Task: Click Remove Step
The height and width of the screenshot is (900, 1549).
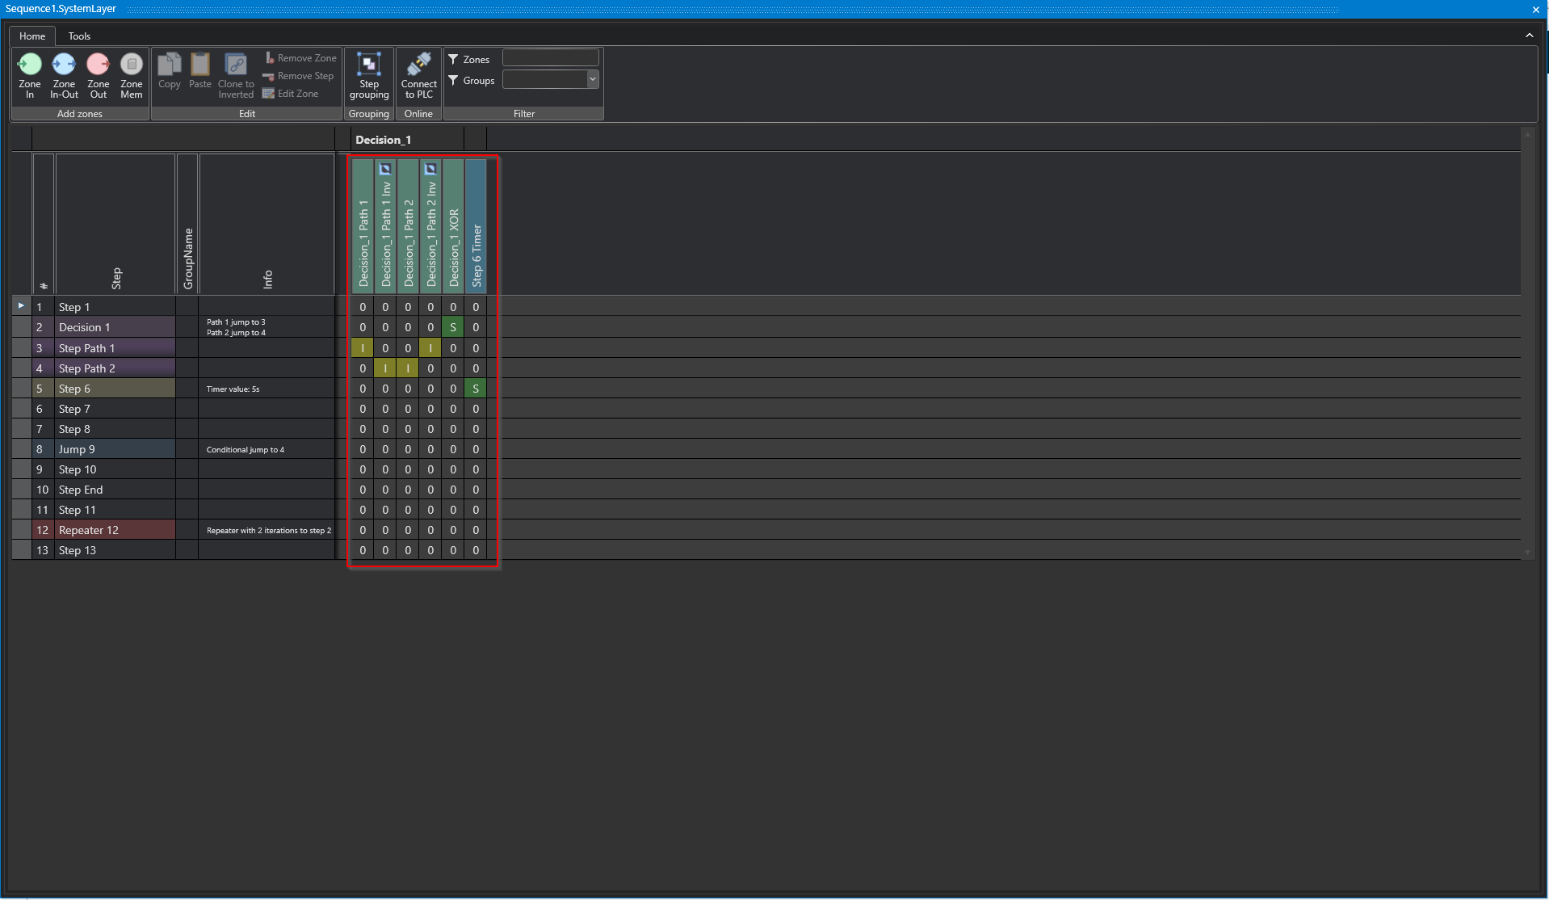Action: point(299,76)
